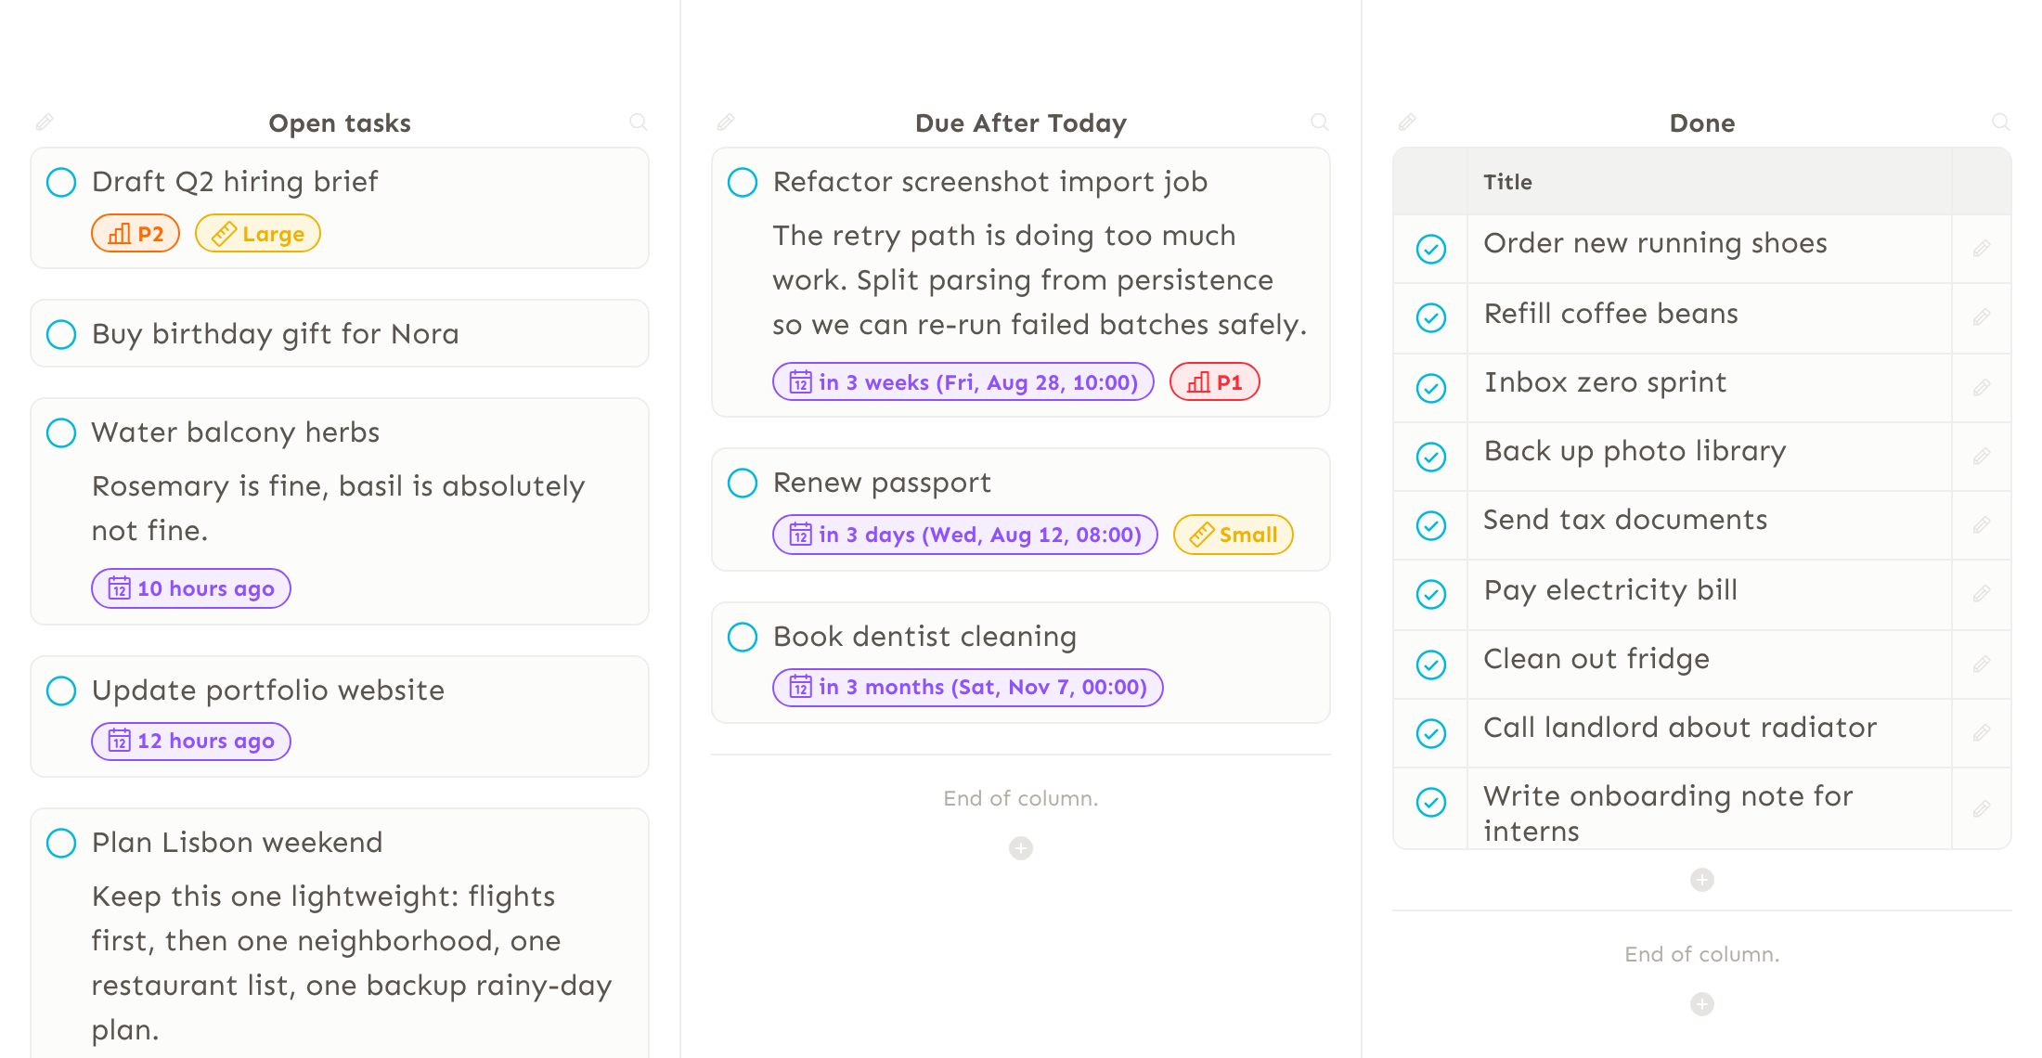Mark Draft Q2 hiring brief complete
The image size is (2042, 1058).
tap(61, 182)
